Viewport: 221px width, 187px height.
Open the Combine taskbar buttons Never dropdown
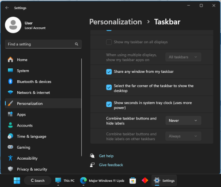point(183,120)
